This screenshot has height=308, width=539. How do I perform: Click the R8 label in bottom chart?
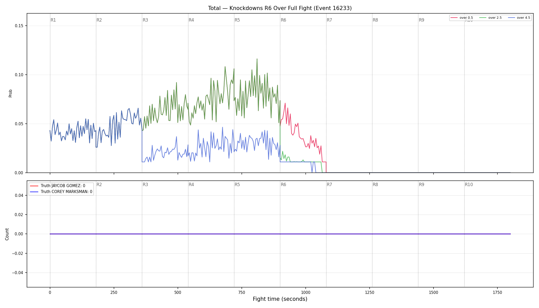375,185
